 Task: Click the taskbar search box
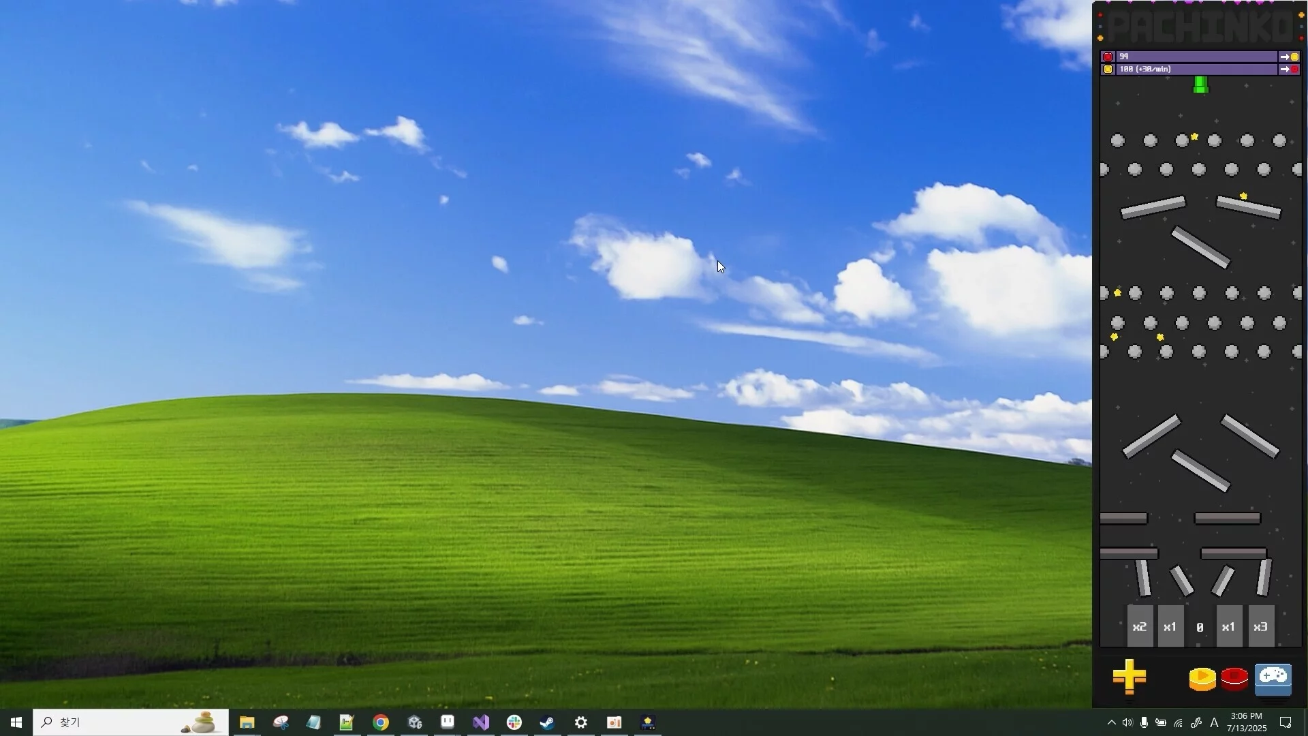(x=131, y=722)
